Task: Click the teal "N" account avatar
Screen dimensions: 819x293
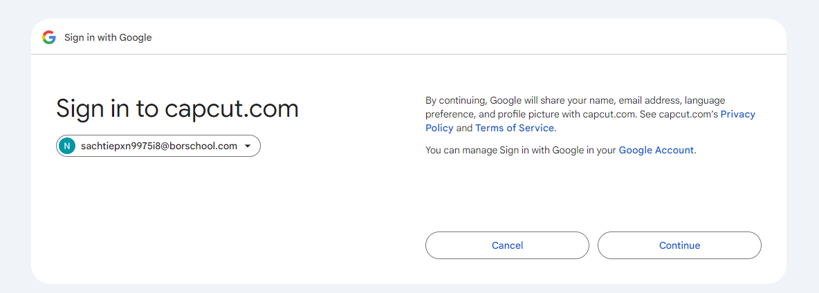Action: tap(66, 146)
